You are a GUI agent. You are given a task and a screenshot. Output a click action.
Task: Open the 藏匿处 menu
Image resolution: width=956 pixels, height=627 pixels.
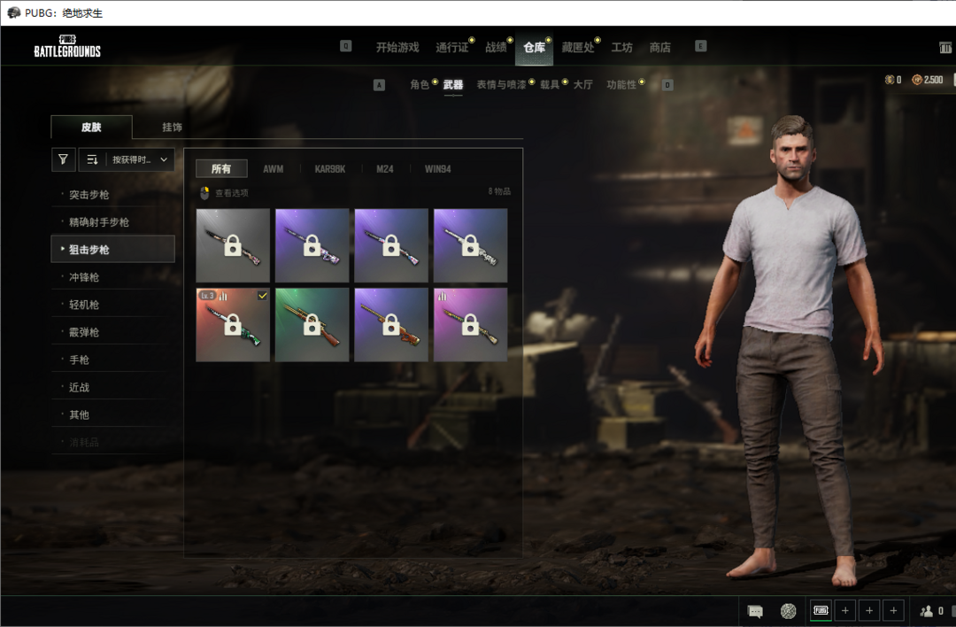point(578,47)
